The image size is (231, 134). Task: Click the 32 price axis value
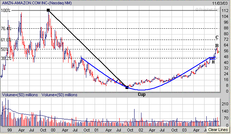[226, 68]
